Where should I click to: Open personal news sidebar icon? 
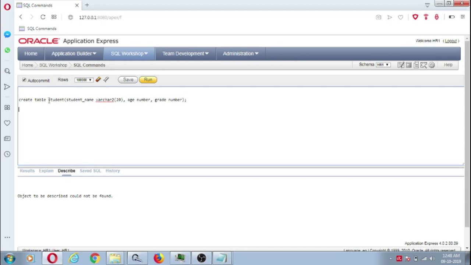tap(7, 138)
